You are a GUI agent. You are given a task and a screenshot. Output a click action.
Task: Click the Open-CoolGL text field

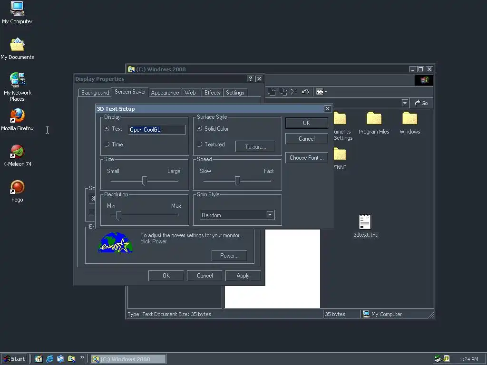(157, 130)
